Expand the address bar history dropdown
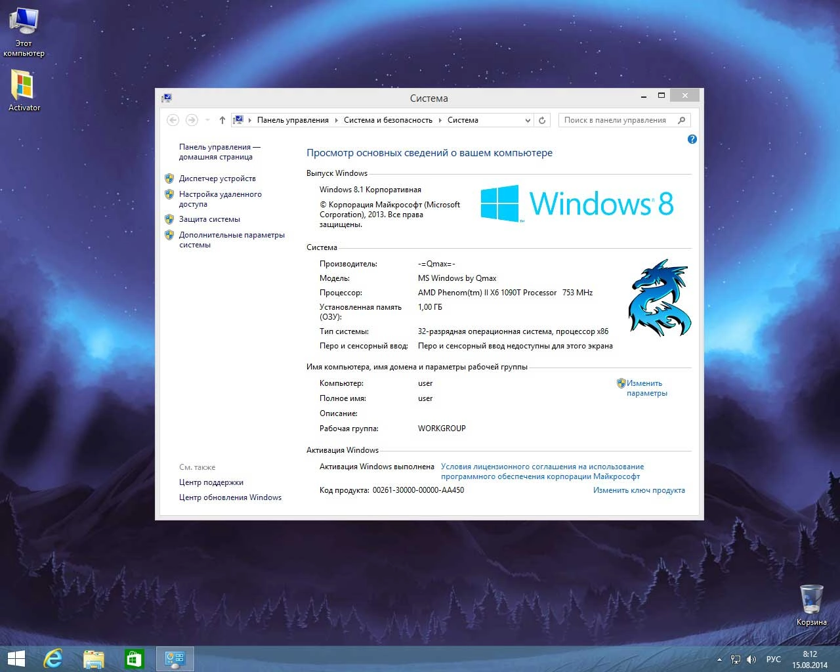 (x=528, y=120)
